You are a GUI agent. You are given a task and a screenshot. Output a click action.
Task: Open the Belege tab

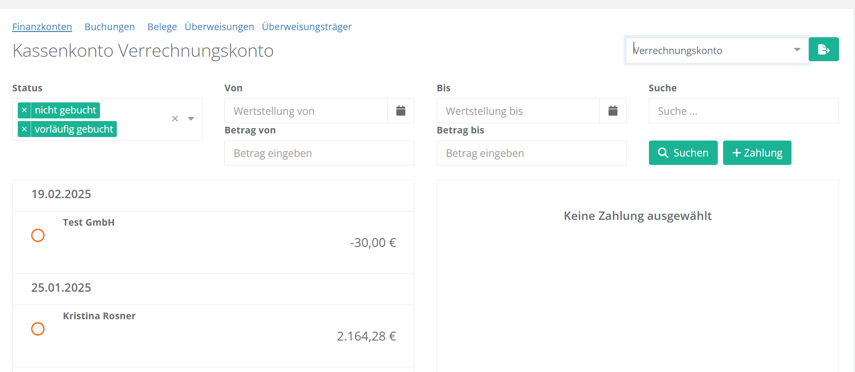(162, 27)
